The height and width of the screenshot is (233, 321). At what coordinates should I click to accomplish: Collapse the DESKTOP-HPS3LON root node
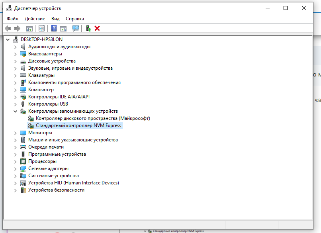[8, 39]
